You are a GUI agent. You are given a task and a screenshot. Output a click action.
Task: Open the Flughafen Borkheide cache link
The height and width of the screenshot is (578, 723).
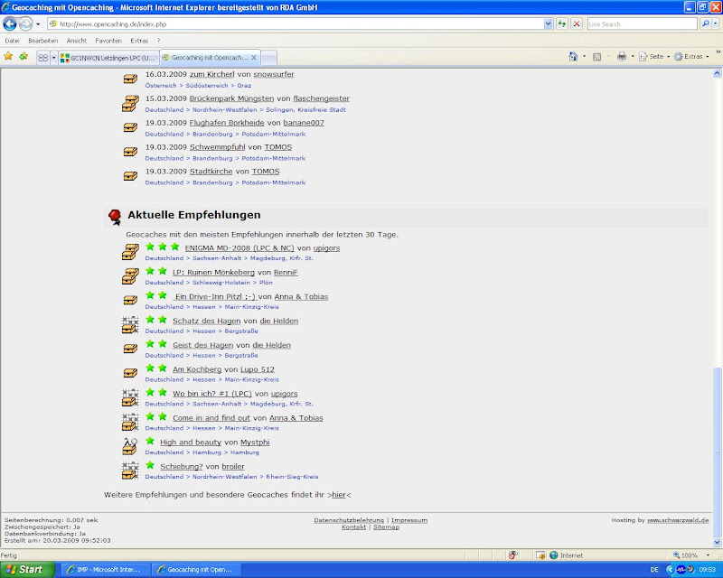(227, 123)
